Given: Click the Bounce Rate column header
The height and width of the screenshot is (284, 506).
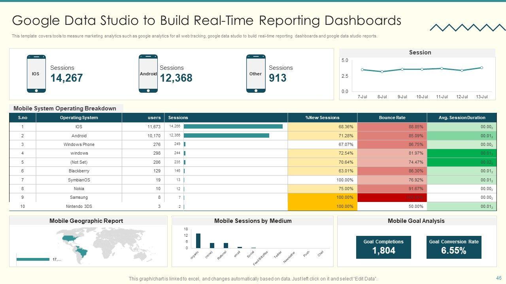Looking at the screenshot, I should pyautogui.click(x=392, y=118).
